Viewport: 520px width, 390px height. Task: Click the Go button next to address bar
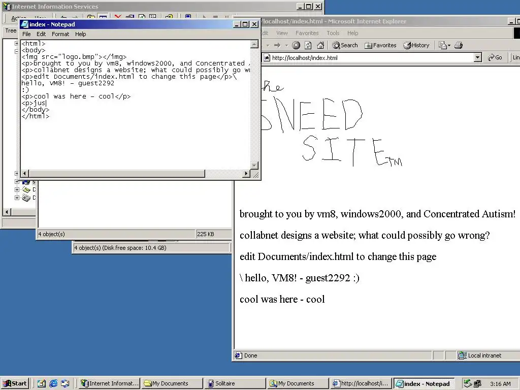pyautogui.click(x=495, y=58)
